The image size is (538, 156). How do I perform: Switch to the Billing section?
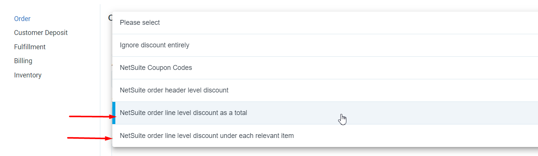pyautogui.click(x=23, y=61)
